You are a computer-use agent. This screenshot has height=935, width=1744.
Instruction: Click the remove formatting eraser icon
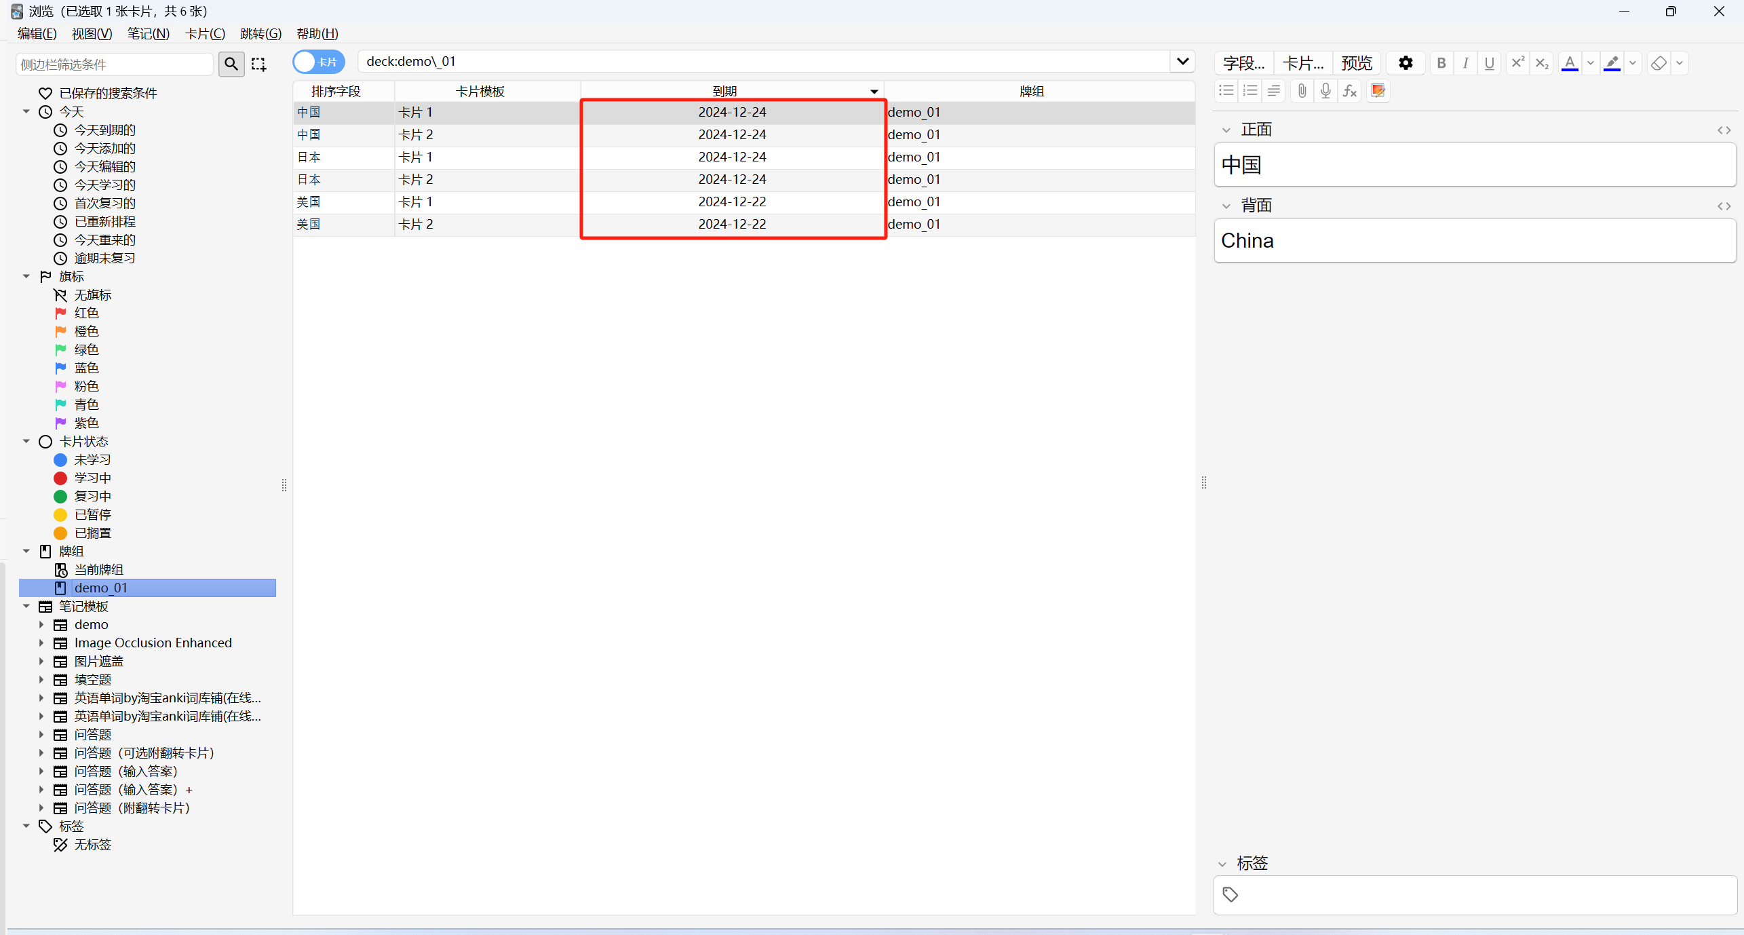point(1659,63)
